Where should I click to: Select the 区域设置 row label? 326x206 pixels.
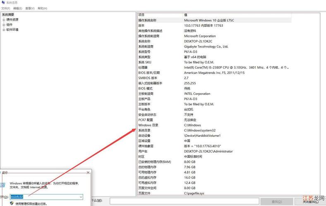tap(144, 141)
